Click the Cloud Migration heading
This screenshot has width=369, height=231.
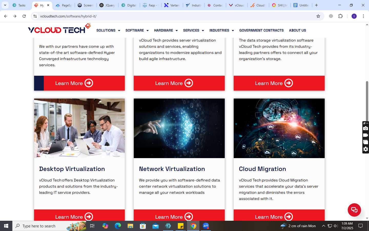pyautogui.click(x=262, y=169)
